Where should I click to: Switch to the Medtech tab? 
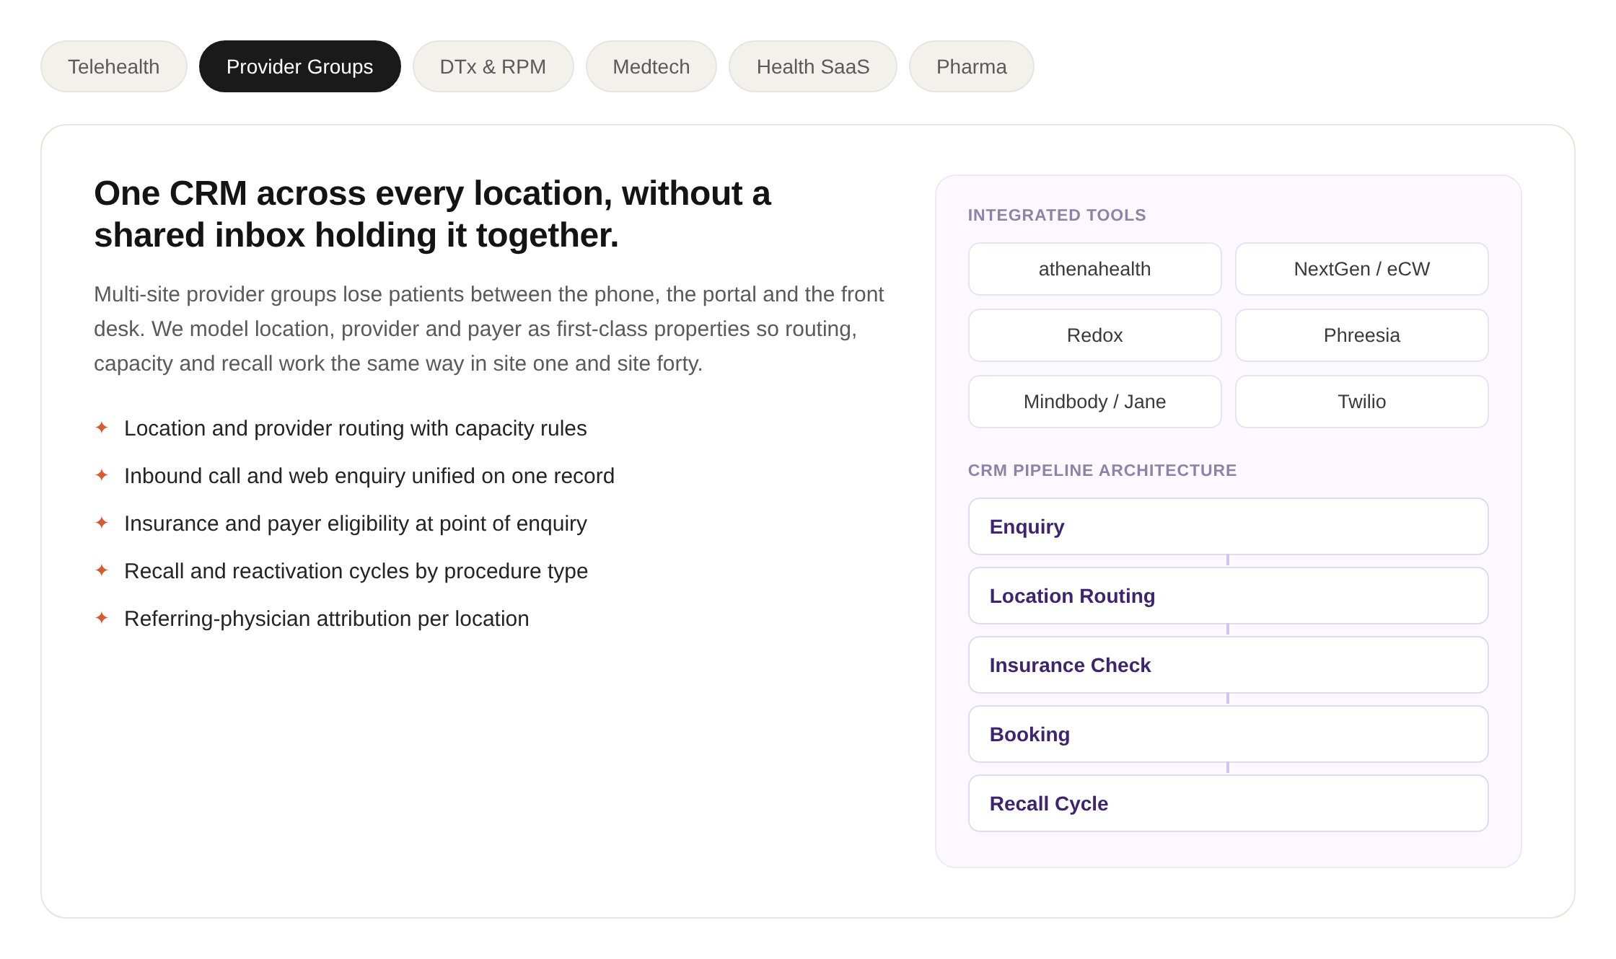point(651,66)
